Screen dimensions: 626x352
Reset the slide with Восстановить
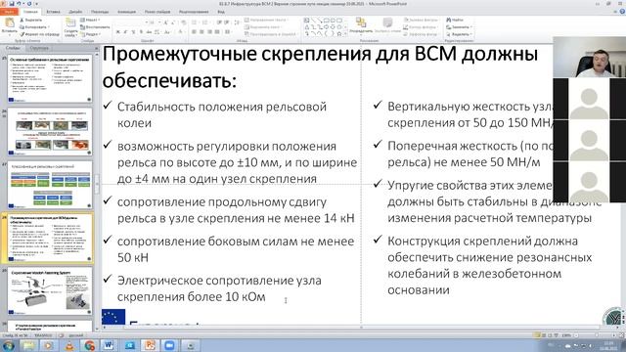95,27
